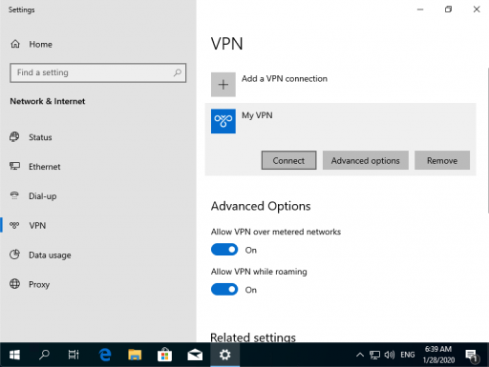Open taskbar search magnifier
489x367 pixels.
[44, 355]
